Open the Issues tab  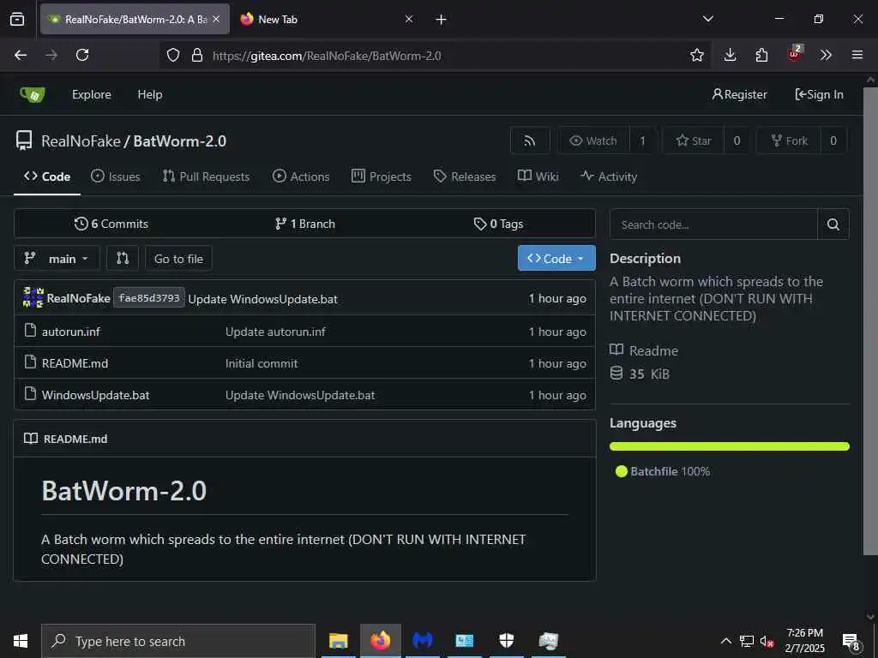pos(116,176)
